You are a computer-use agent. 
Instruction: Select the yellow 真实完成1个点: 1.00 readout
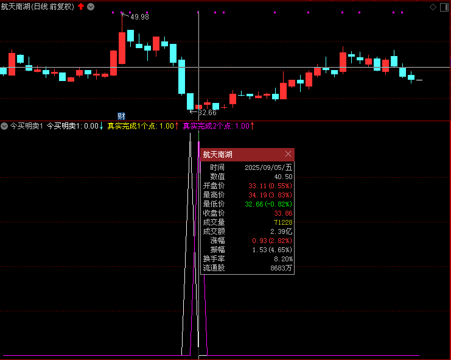point(141,126)
